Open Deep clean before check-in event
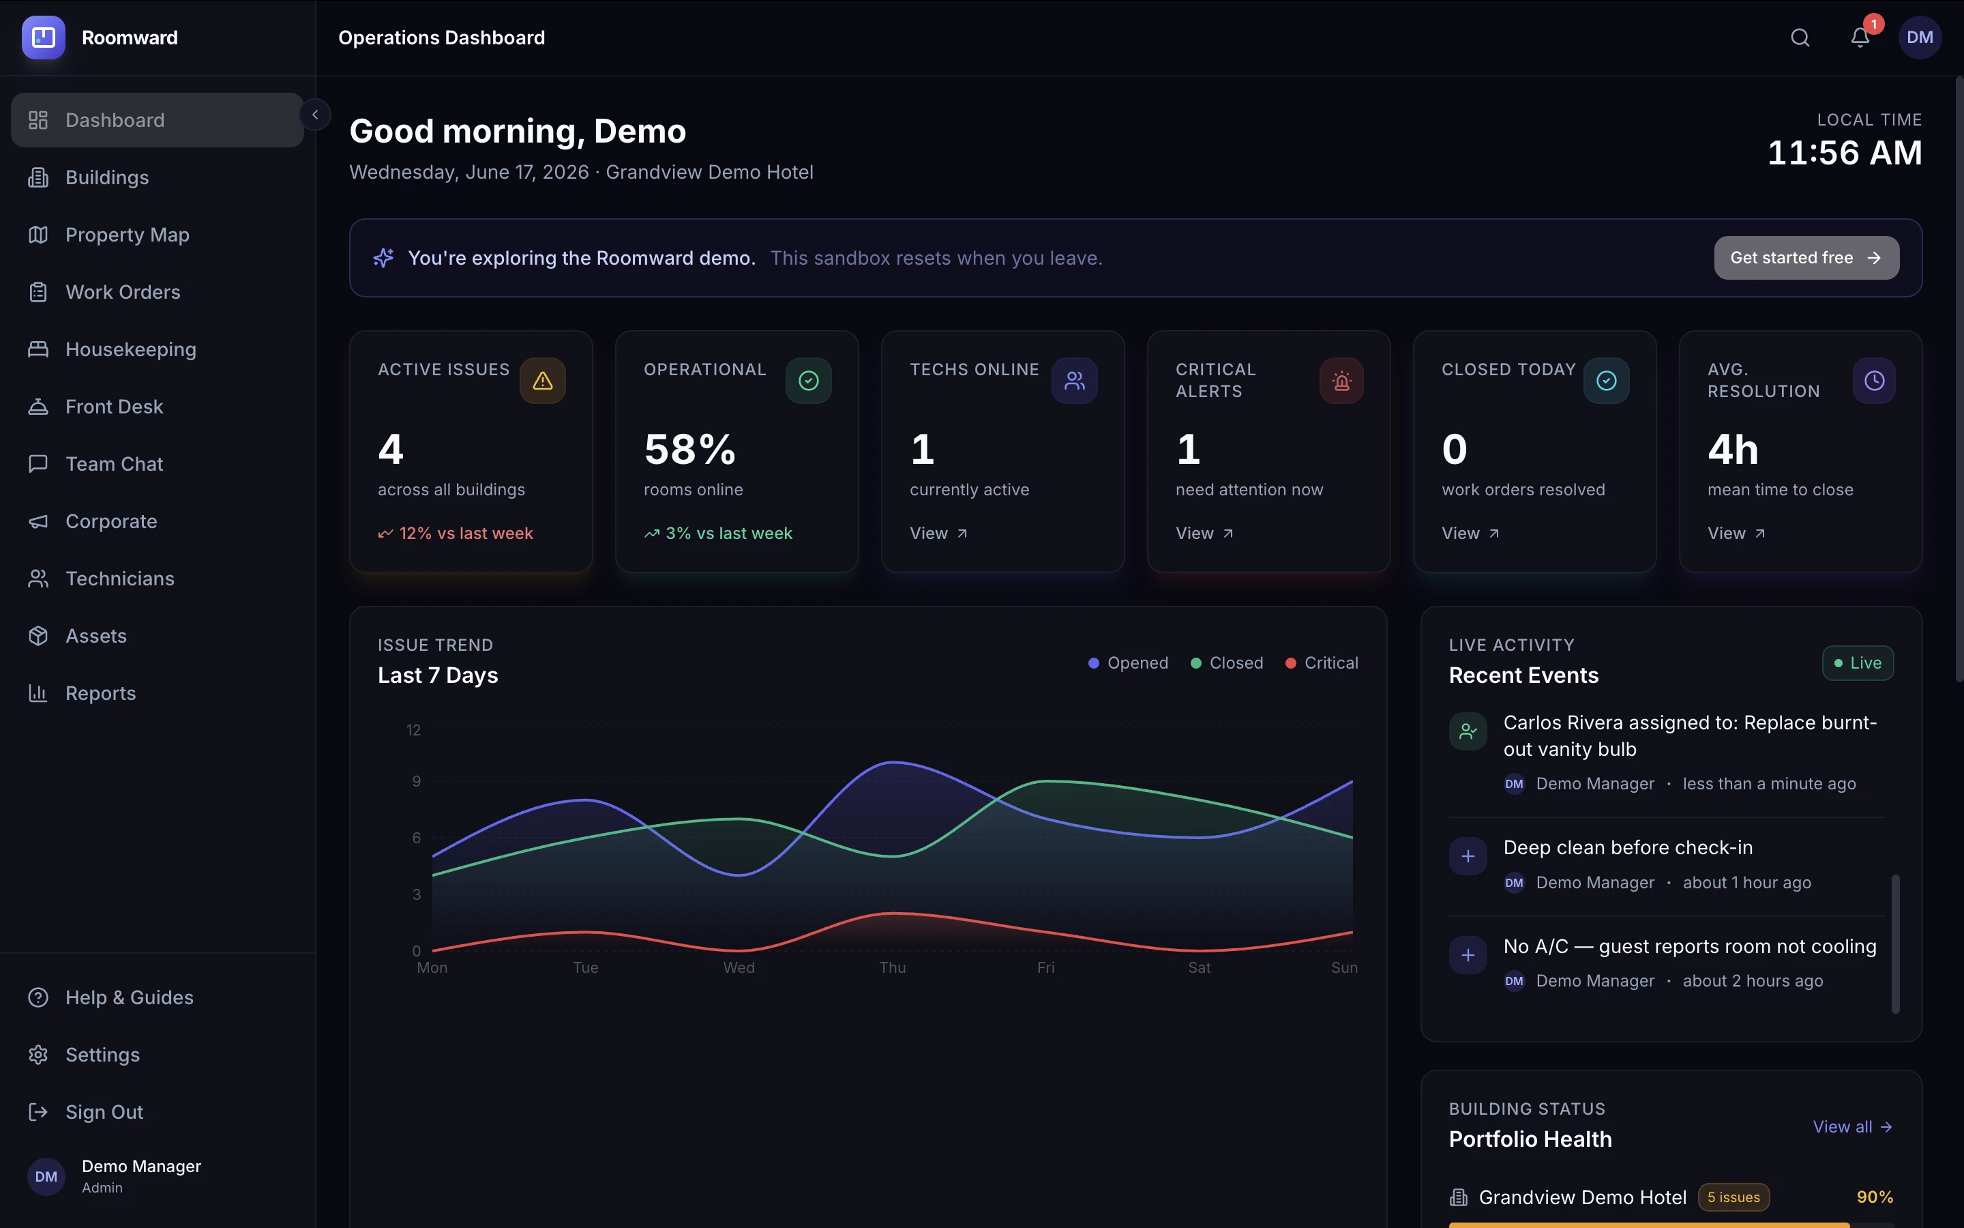 coord(1667,866)
